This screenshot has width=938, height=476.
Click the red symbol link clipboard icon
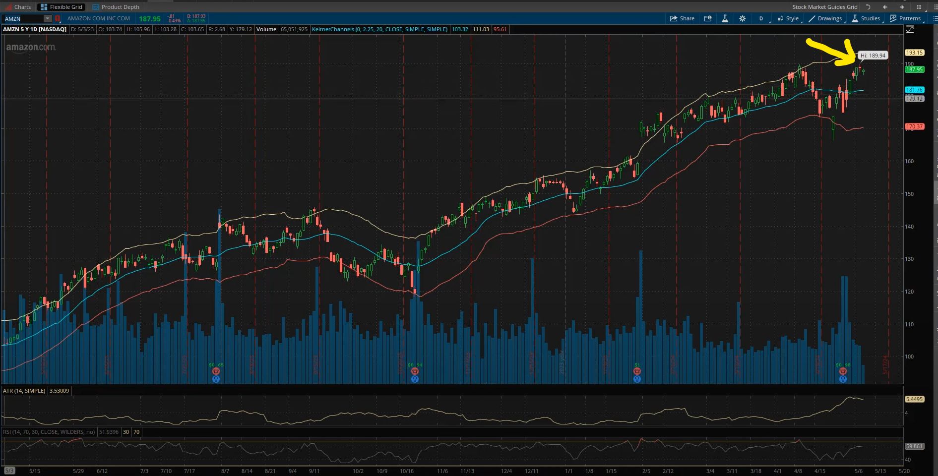58,18
